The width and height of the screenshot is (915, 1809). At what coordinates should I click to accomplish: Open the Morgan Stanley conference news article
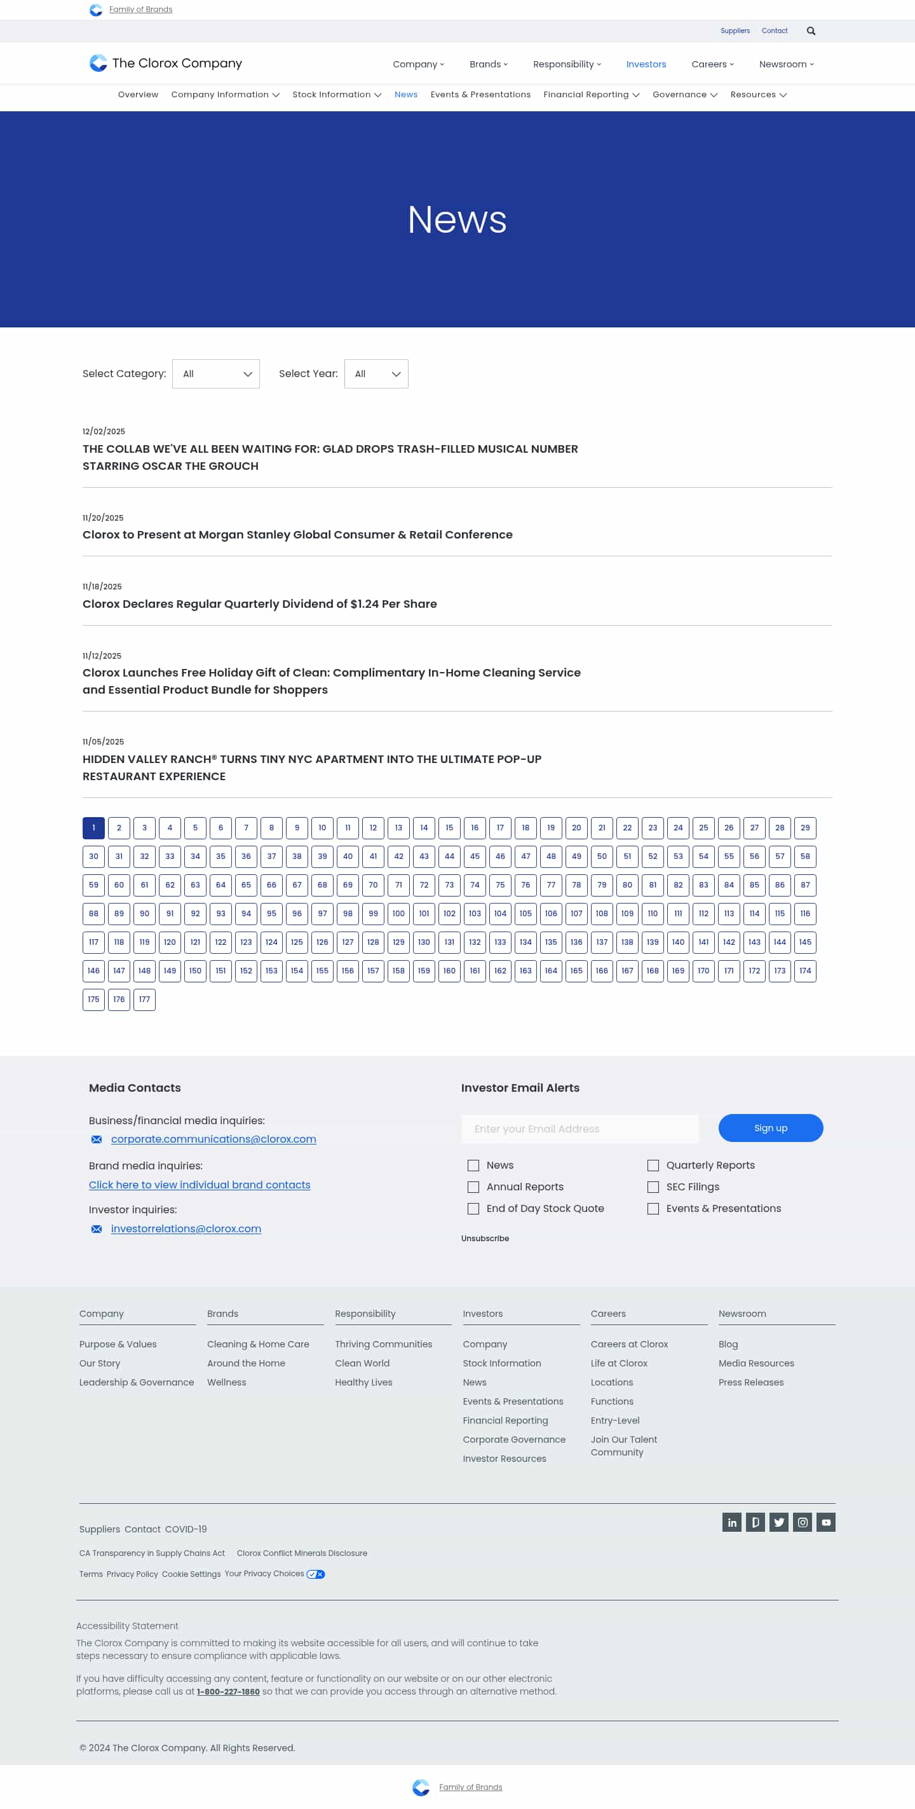pos(297,534)
